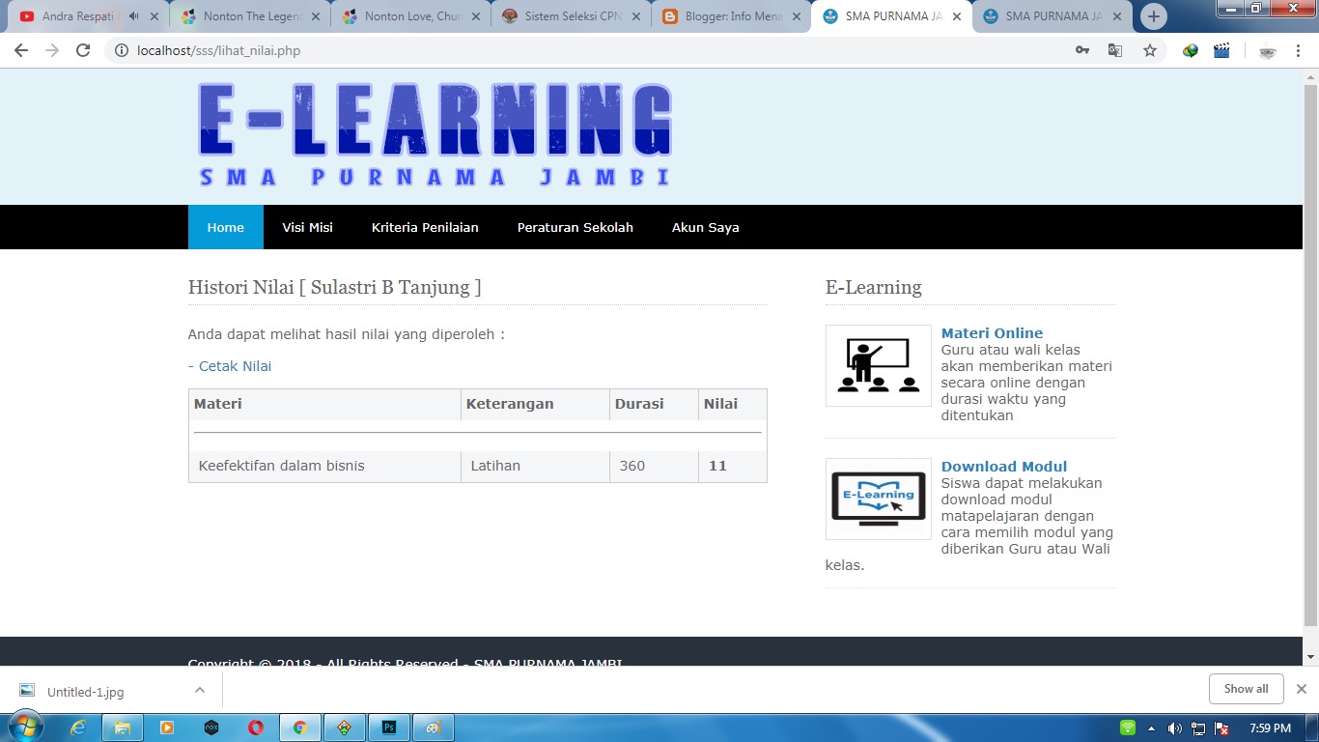Click inside the browser address bar
This screenshot has width=1319, height=742.
coord(386,49)
